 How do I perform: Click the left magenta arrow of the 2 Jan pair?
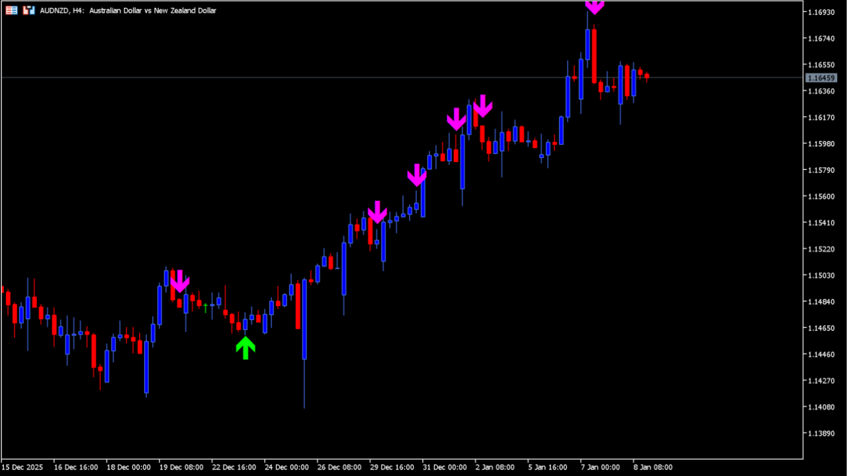tap(456, 119)
